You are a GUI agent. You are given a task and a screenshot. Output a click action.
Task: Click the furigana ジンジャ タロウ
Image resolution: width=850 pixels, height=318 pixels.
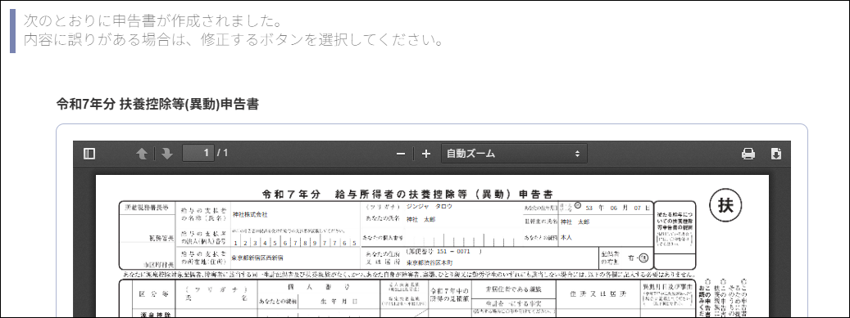pyautogui.click(x=430, y=207)
